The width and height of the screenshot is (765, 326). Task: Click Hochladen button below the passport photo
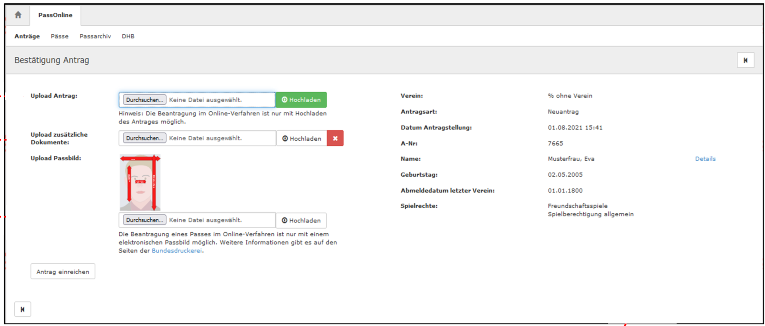point(301,220)
